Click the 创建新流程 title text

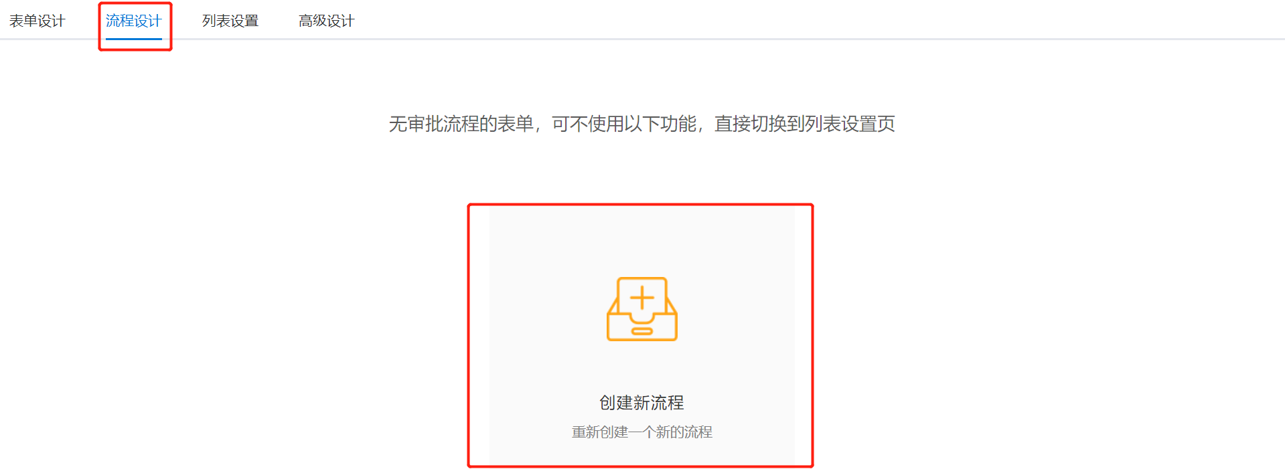641,402
